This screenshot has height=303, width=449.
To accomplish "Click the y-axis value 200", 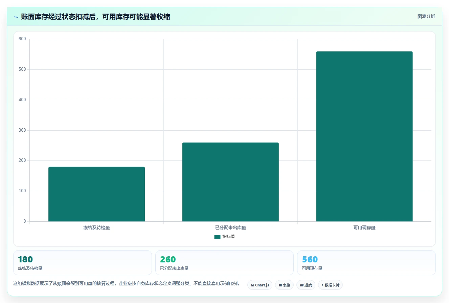I will coord(22,160).
